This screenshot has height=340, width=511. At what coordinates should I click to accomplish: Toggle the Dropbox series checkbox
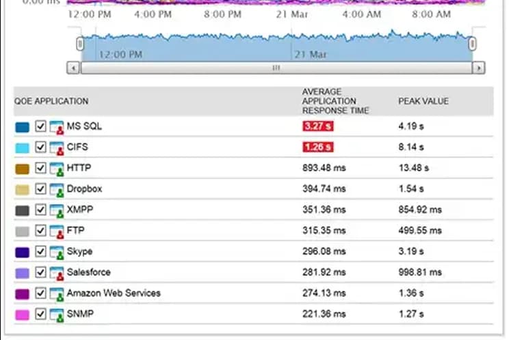pos(40,188)
